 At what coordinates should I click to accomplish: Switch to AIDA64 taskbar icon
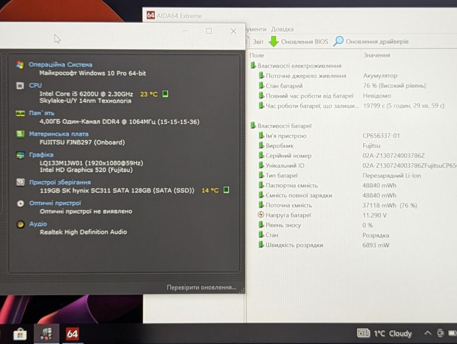point(72,334)
